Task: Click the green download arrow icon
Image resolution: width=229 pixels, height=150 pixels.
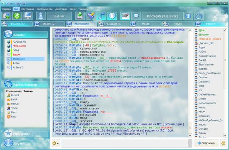Action: point(80,16)
